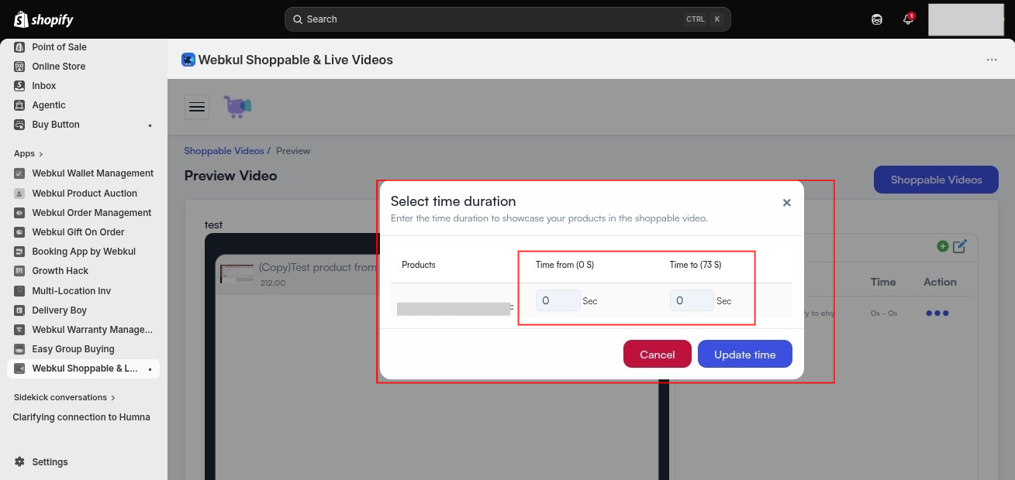
Task: Click the Shopify logo
Action: [x=43, y=19]
